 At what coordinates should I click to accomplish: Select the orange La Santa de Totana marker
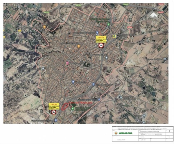pyautogui.click(x=79, y=46)
